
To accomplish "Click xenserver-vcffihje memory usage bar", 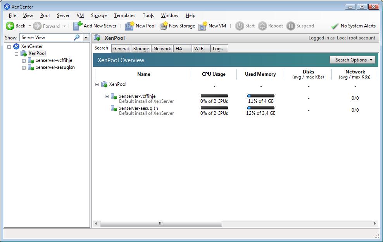I will pos(261,96).
